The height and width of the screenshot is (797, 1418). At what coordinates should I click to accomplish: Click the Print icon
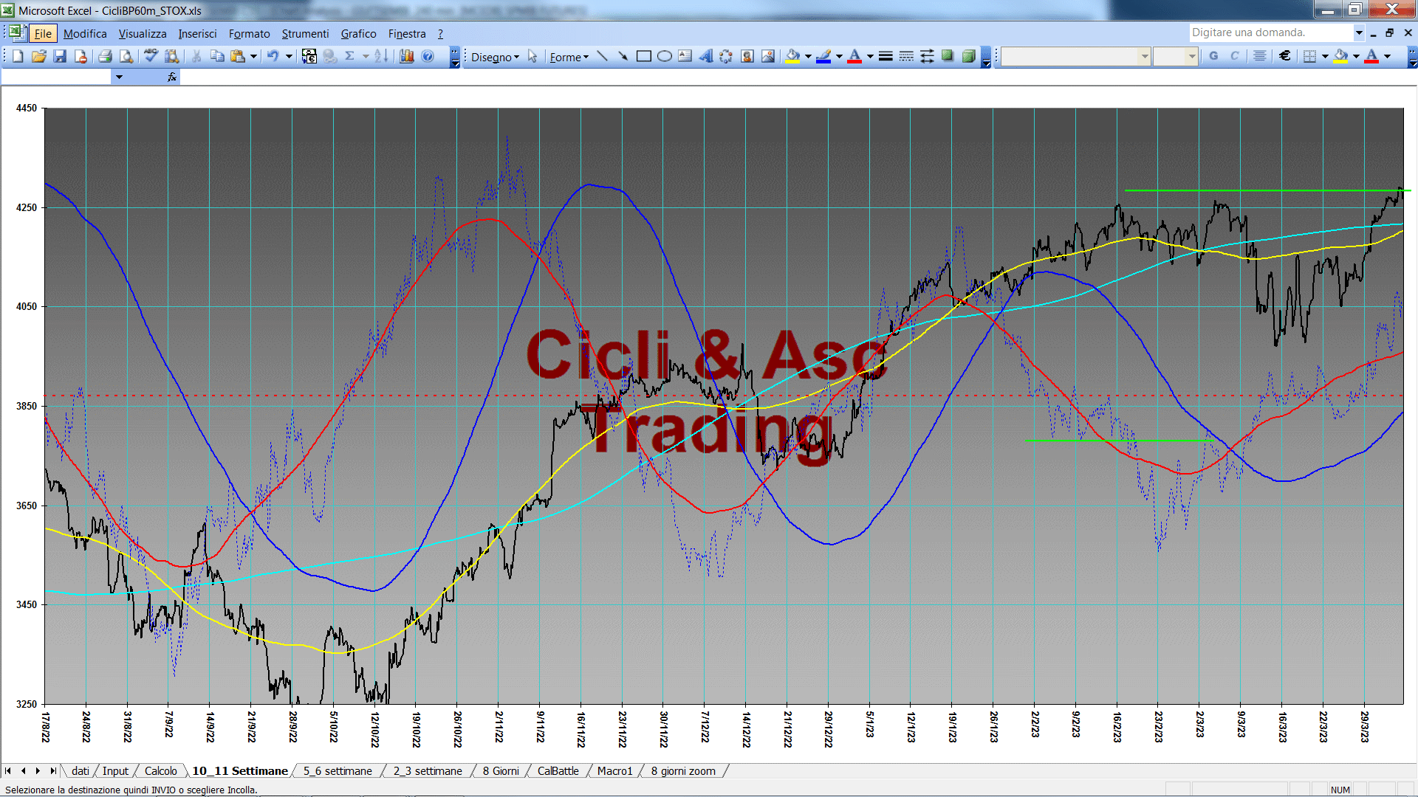click(x=105, y=56)
